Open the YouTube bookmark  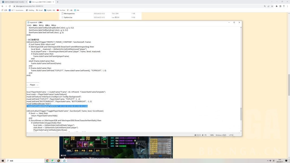(61, 10)
